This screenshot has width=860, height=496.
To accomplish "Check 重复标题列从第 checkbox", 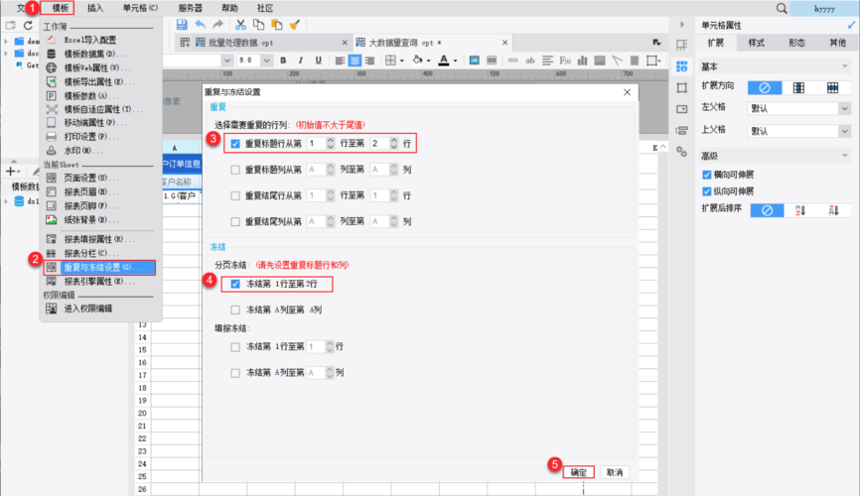I will 235,170.
